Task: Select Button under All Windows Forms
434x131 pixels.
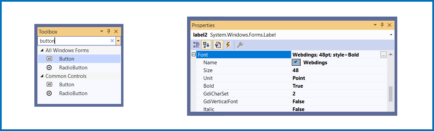Action: [79, 59]
